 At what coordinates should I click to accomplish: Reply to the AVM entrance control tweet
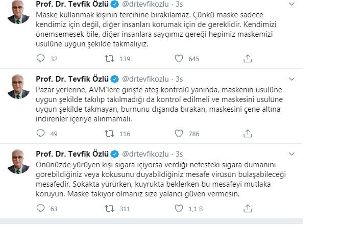click(x=40, y=134)
